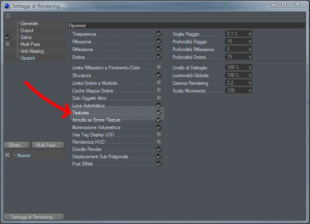Open the Anti-Aliasing section
The width and height of the screenshot is (310, 224).
tap(32, 51)
